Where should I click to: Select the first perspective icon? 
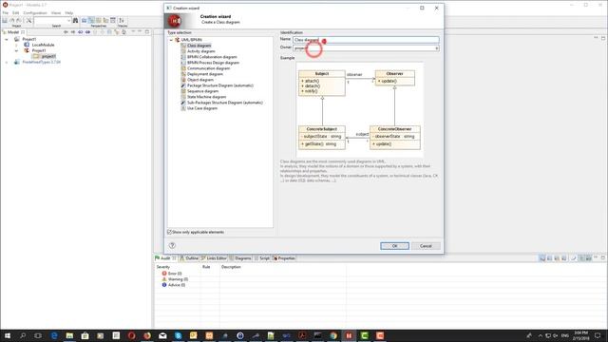[x=84, y=20]
